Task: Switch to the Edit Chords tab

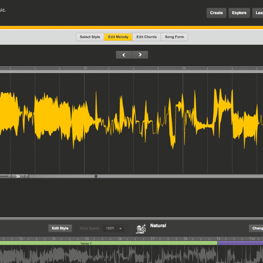Action: 147,37
